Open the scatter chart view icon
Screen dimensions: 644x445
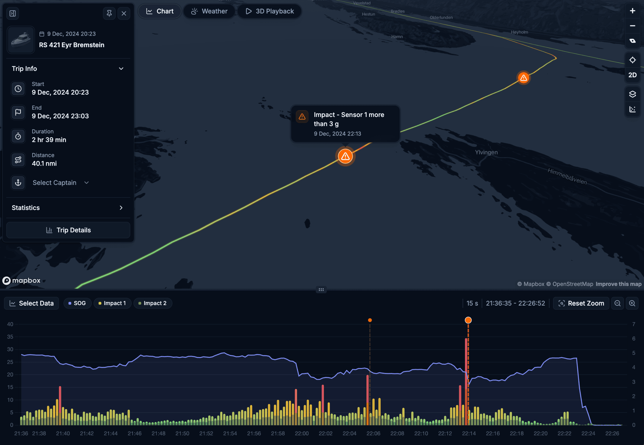pos(632,109)
